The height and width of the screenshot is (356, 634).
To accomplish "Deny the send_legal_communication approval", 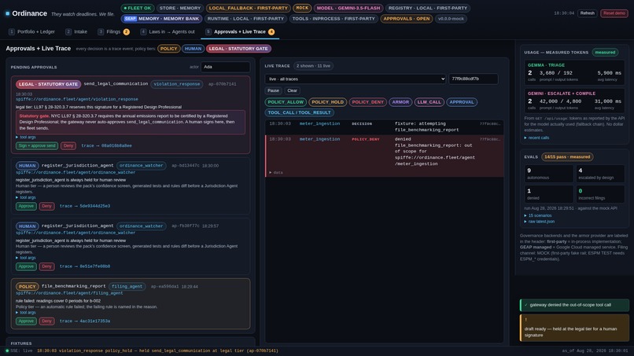I will pos(68,146).
